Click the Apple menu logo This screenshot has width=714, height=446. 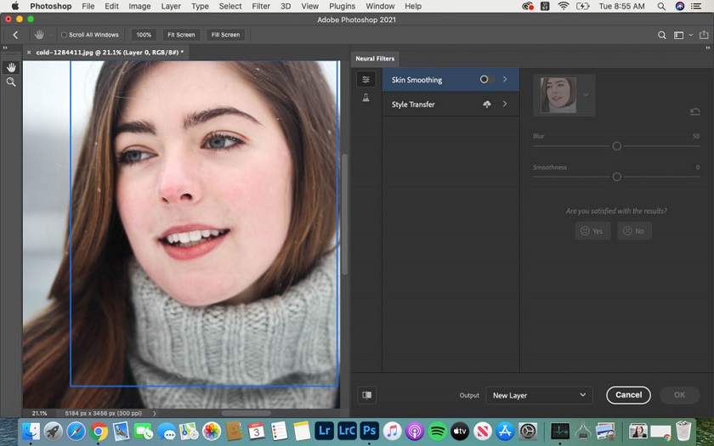tap(15, 7)
